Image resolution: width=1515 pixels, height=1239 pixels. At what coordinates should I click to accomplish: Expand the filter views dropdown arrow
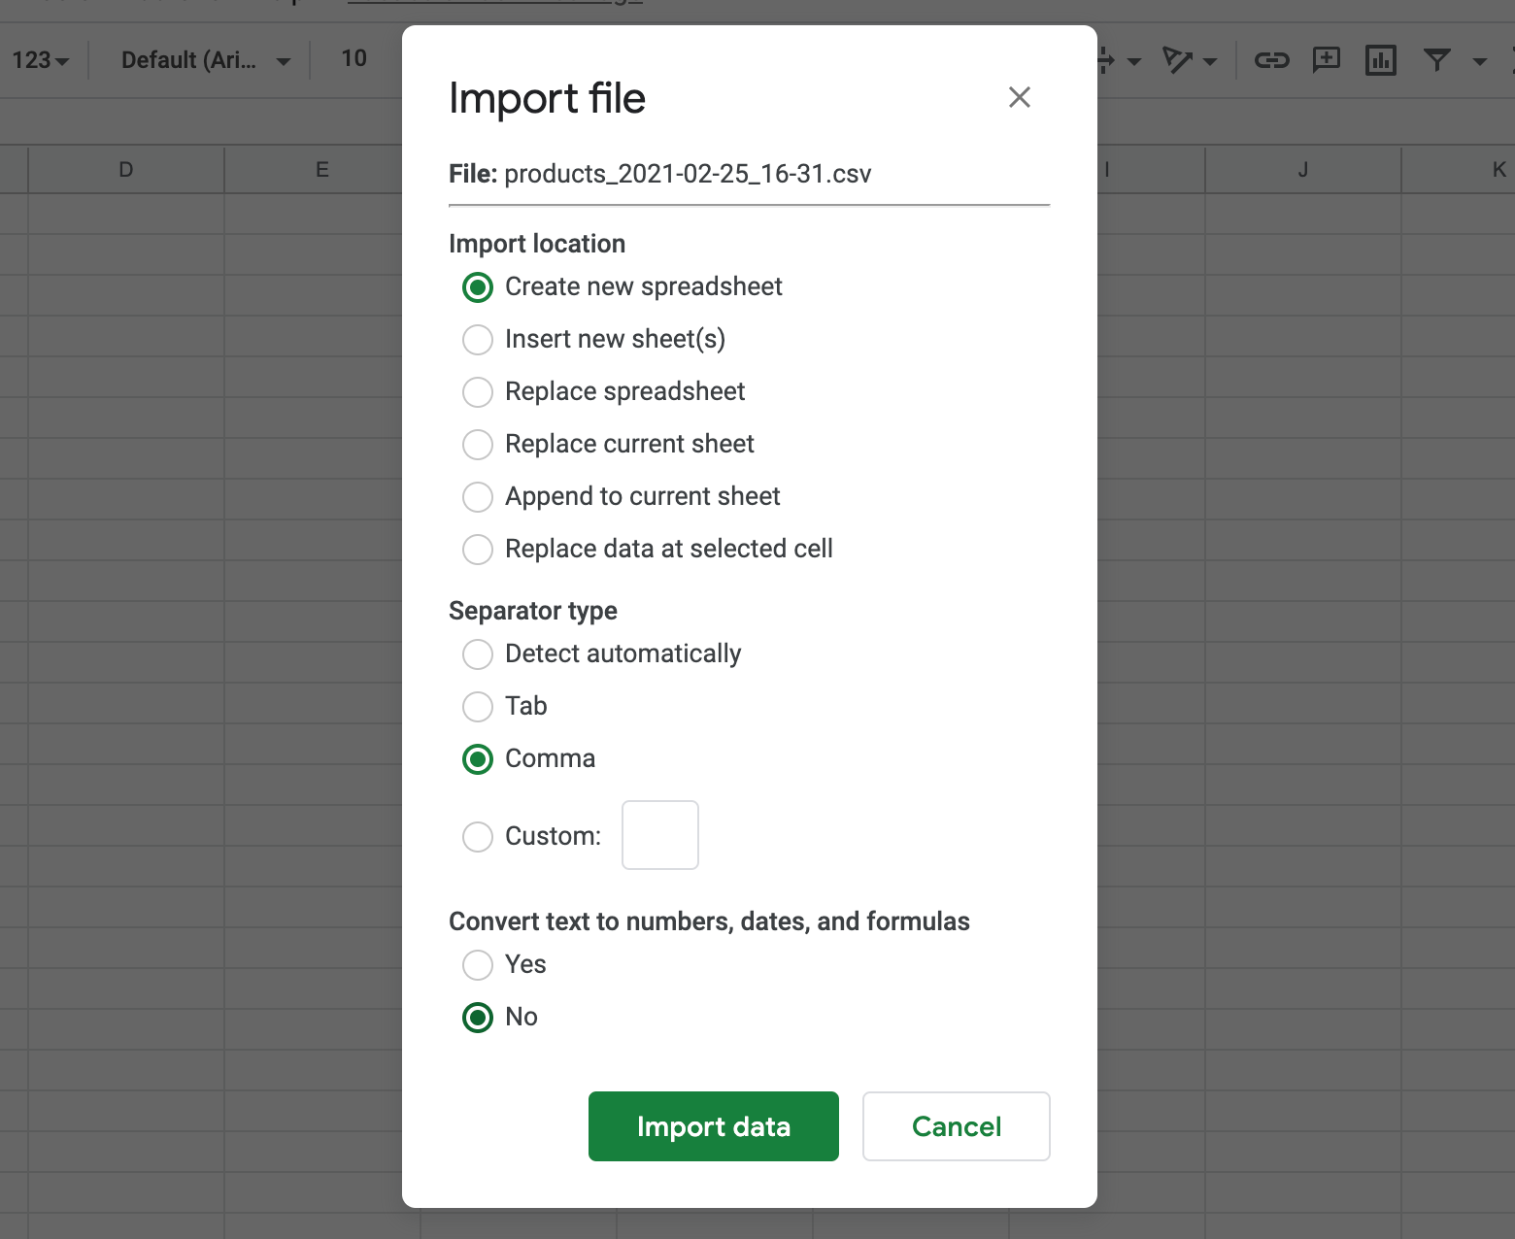point(1479,61)
